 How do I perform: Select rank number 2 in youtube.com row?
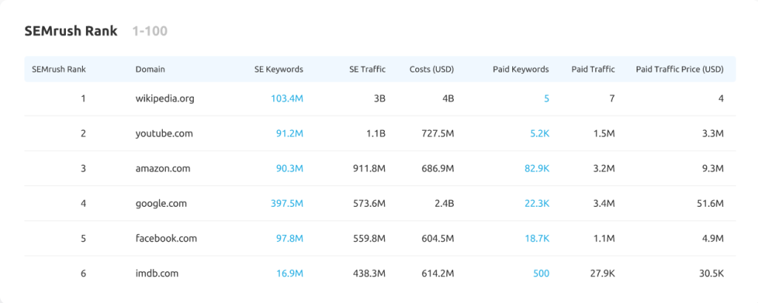click(83, 134)
